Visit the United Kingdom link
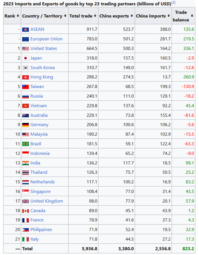This screenshot has width=199, height=255. (46, 201)
